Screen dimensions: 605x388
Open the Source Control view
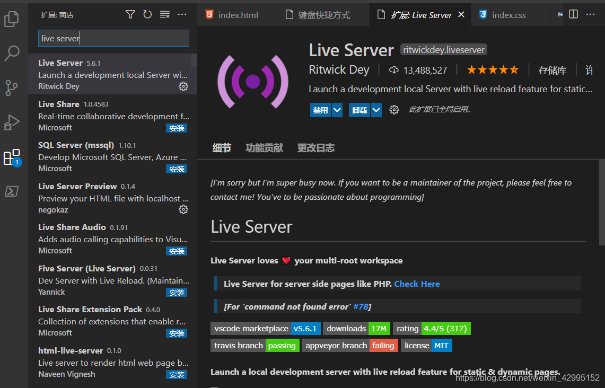[x=12, y=88]
